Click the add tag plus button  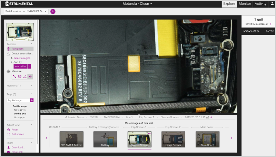[x=32, y=100]
